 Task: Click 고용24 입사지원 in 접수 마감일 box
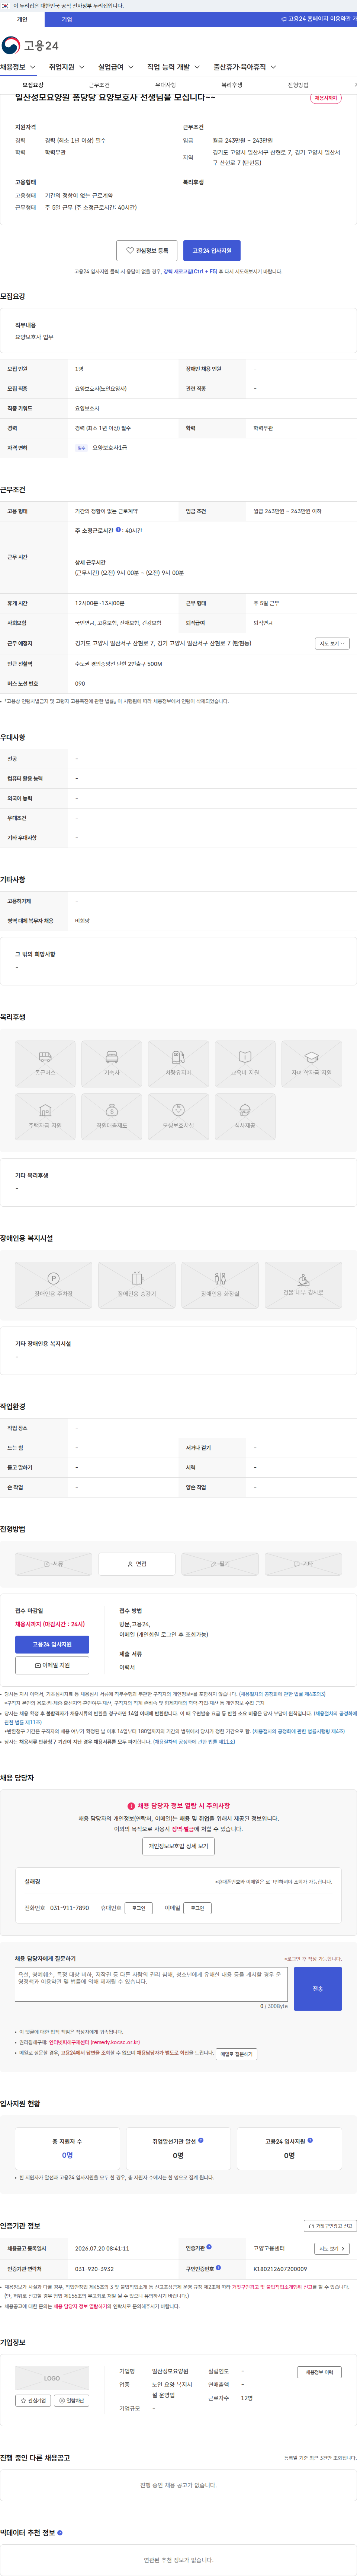[52, 1644]
